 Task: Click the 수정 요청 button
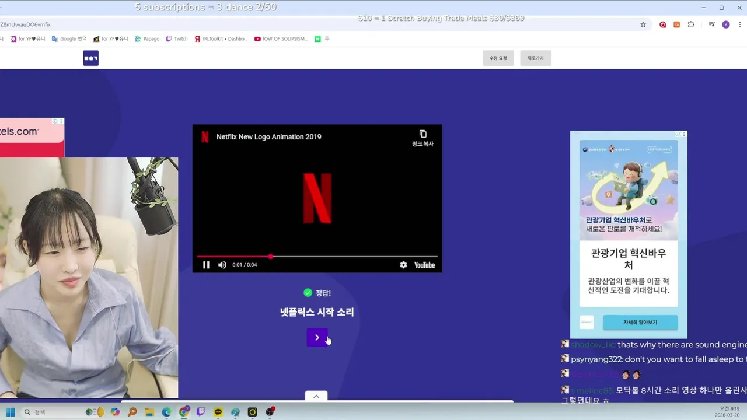tap(498, 58)
